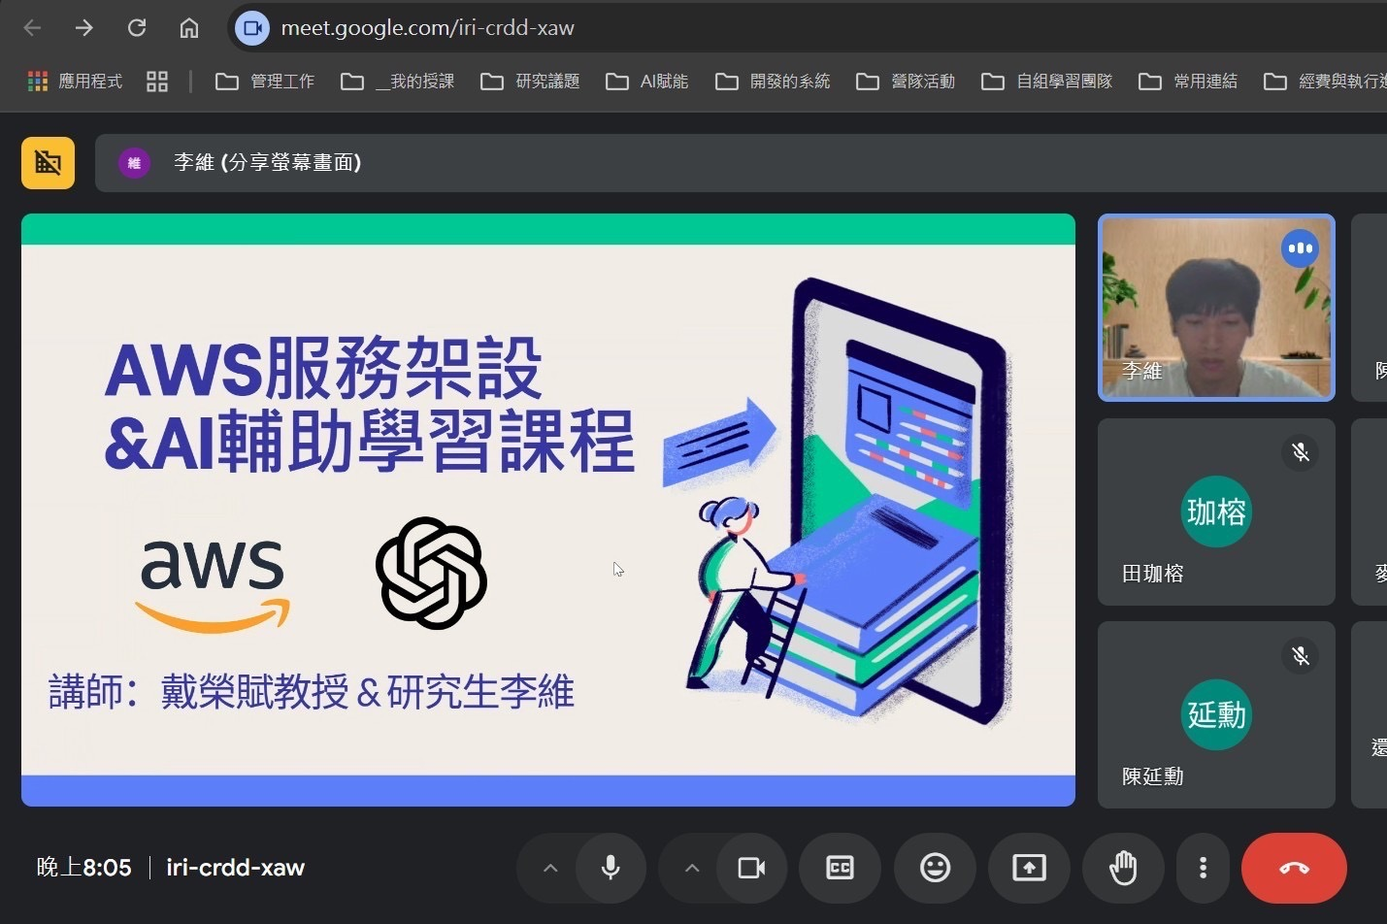Click 李維 purple avatar in presenter bar
This screenshot has height=924, width=1387.
[135, 163]
